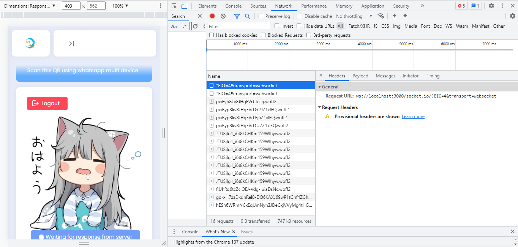The height and width of the screenshot is (247, 518).
Task: Tick the Hide data URLs checkbox
Action: click(299, 26)
